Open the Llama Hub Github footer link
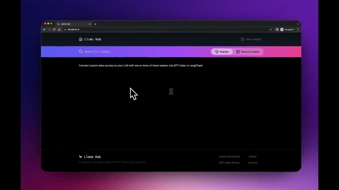Viewport: 339px width, 190px height. click(229, 157)
